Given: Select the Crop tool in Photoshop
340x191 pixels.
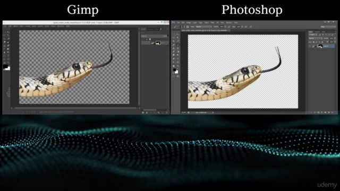Looking at the screenshot, I should (174, 41).
